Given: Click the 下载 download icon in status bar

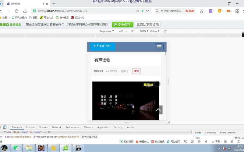Looking at the screenshot, I should (x=216, y=141).
